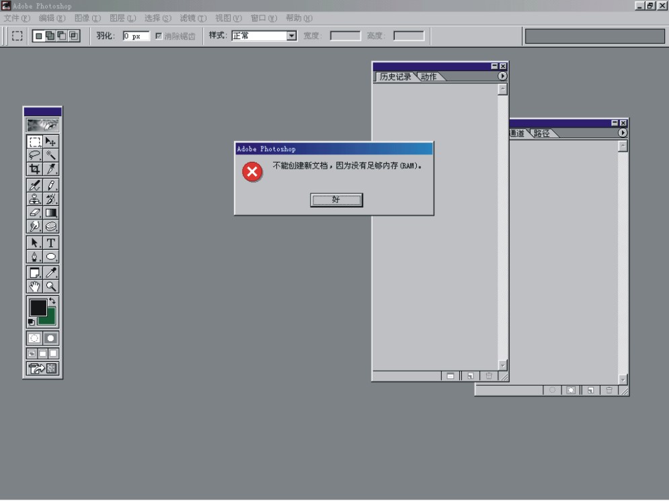Viewport: 669px width, 501px height.
Task: Select the Lasso tool
Action: [34, 155]
